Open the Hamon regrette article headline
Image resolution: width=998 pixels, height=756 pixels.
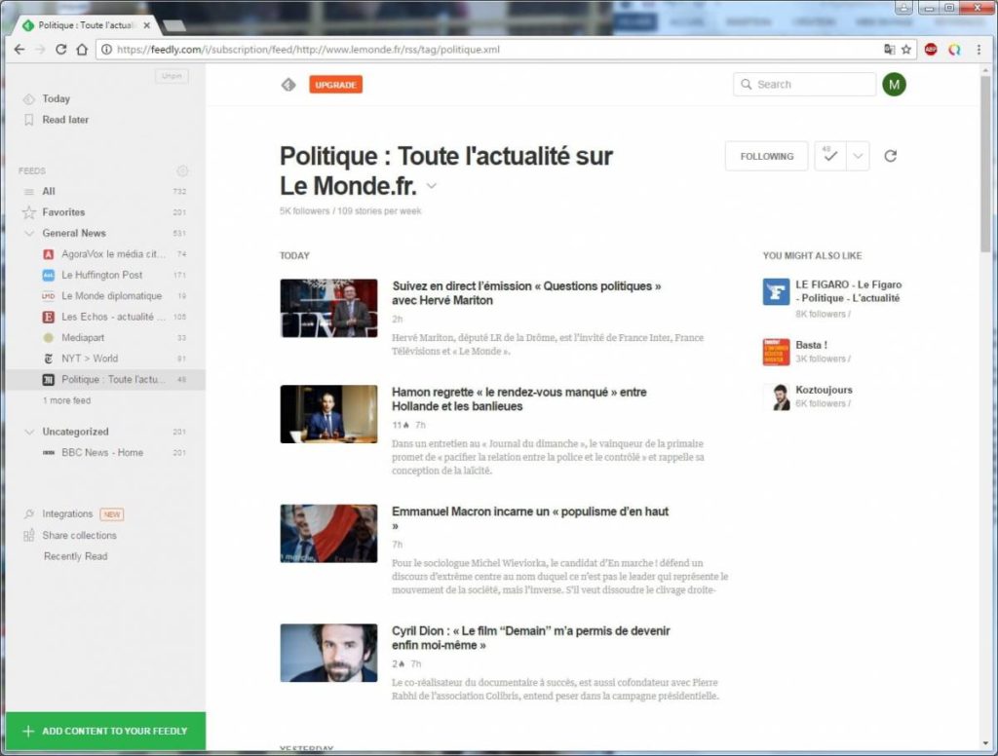point(519,399)
